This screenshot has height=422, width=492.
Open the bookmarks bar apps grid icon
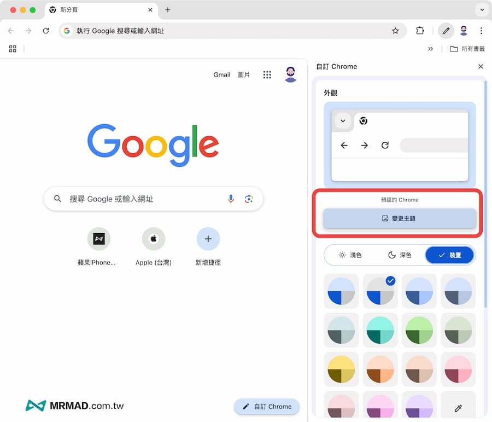click(x=13, y=49)
